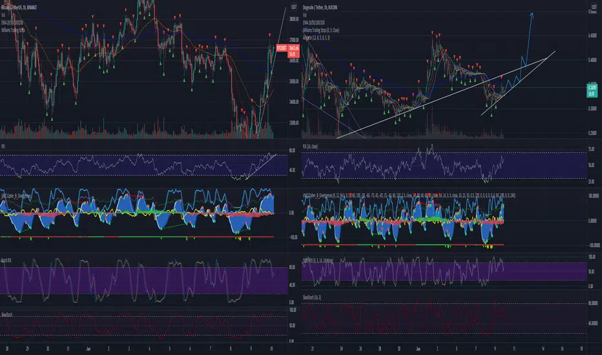Click 0.25000 on the Dogecoin price scale
Screen dimensions: 602x355
pos(593,133)
